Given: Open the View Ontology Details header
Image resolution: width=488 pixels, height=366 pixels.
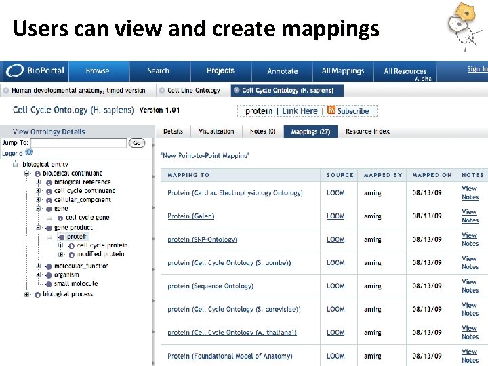Looking at the screenshot, I should (x=49, y=131).
